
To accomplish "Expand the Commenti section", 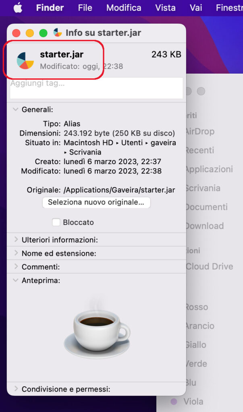I will click(x=16, y=267).
